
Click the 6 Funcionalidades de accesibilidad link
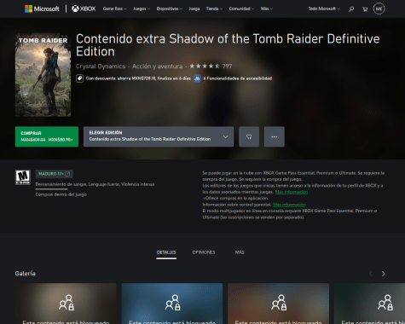coord(238,78)
